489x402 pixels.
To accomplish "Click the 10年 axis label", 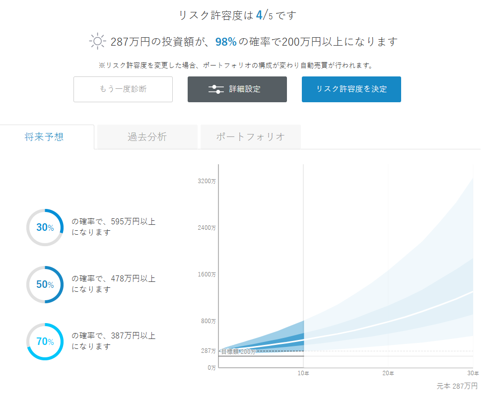I will click(303, 373).
